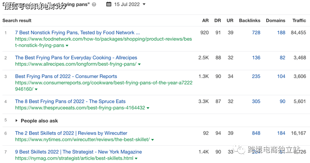
Task: Click the 728 backlinks value
Action: click(x=256, y=33)
